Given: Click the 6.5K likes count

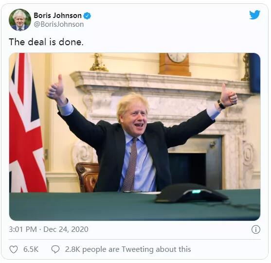Looking at the screenshot, I should (31, 249).
